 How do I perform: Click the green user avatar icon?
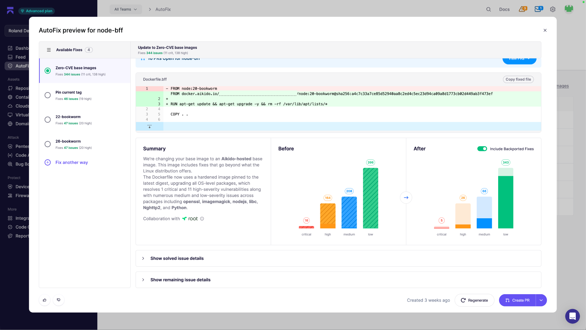(x=569, y=9)
